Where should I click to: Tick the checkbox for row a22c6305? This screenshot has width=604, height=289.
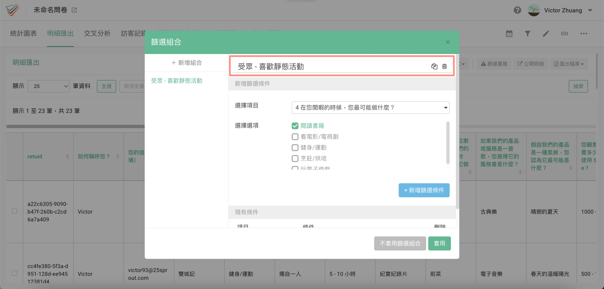tap(15, 211)
